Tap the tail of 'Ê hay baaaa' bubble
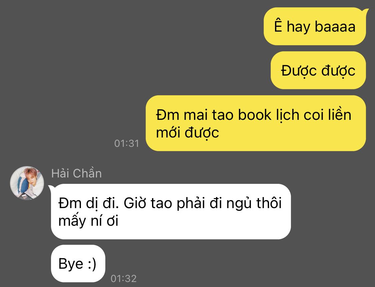This screenshot has height=287, width=375. 365,11
